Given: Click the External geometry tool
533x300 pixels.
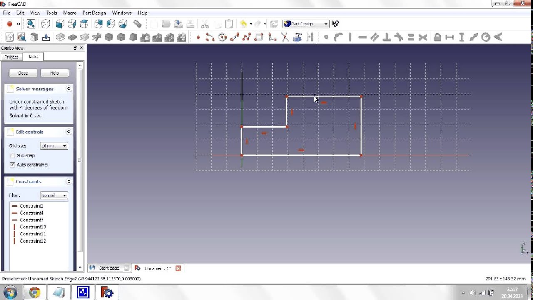Looking at the screenshot, I should pos(297,37).
